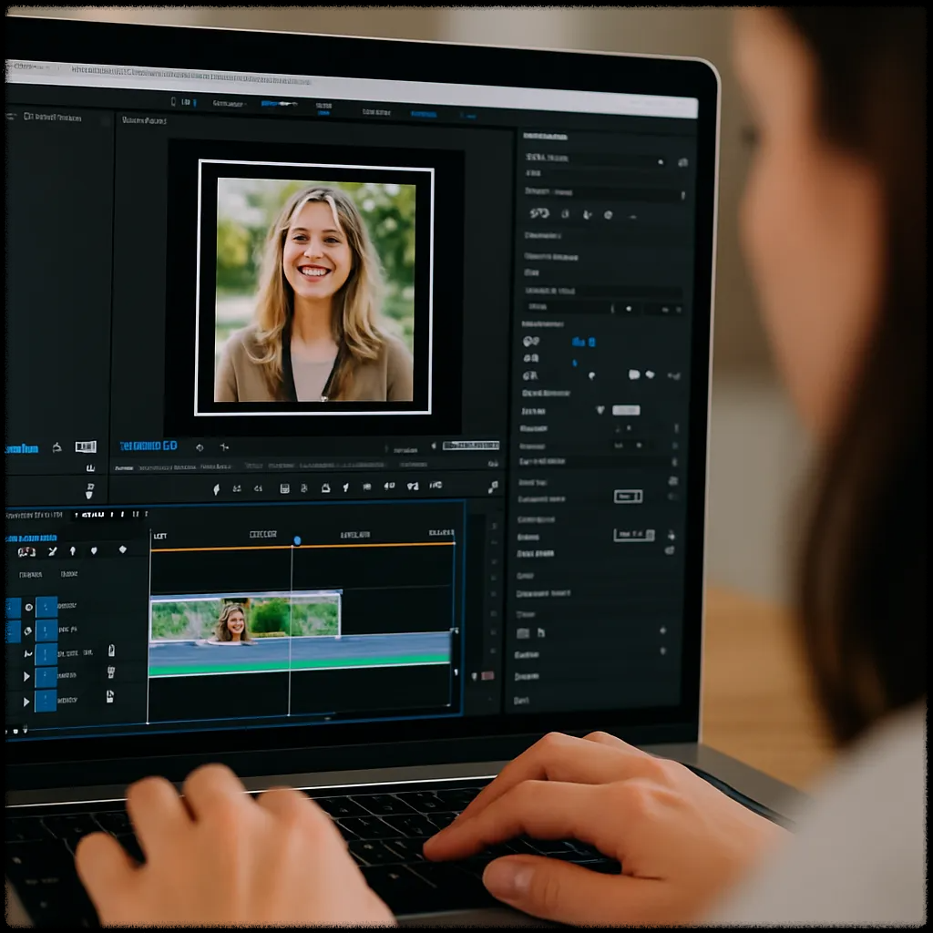933x933 pixels.
Task: Open the lower outlined box field in right panel
Action: coord(634,534)
